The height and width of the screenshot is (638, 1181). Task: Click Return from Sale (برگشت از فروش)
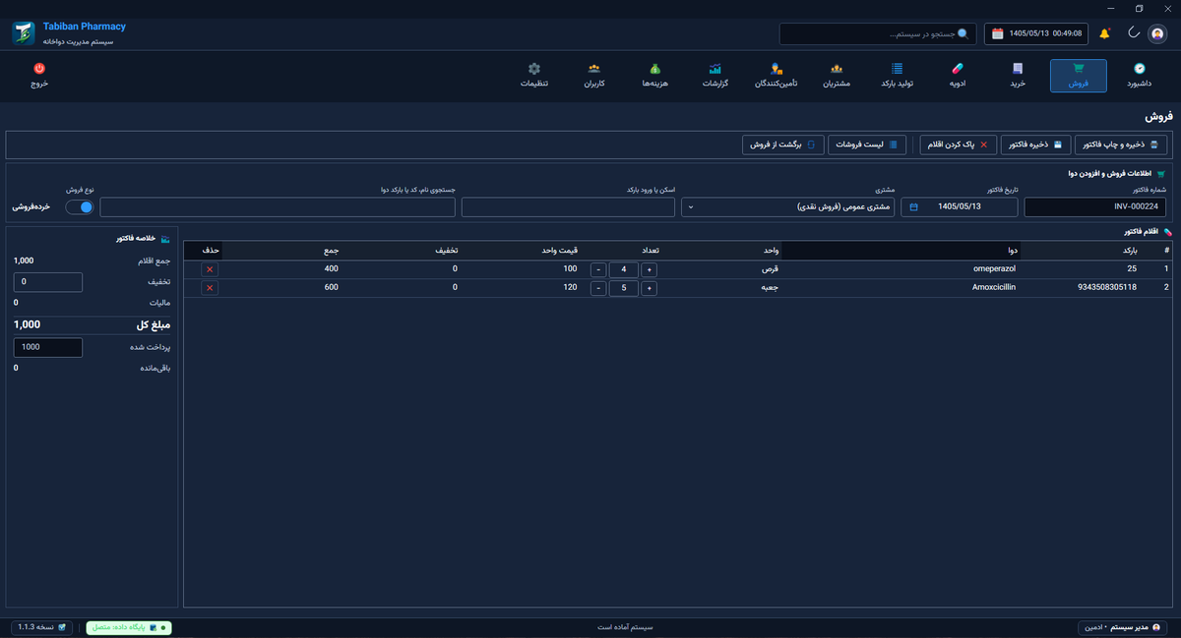(783, 145)
